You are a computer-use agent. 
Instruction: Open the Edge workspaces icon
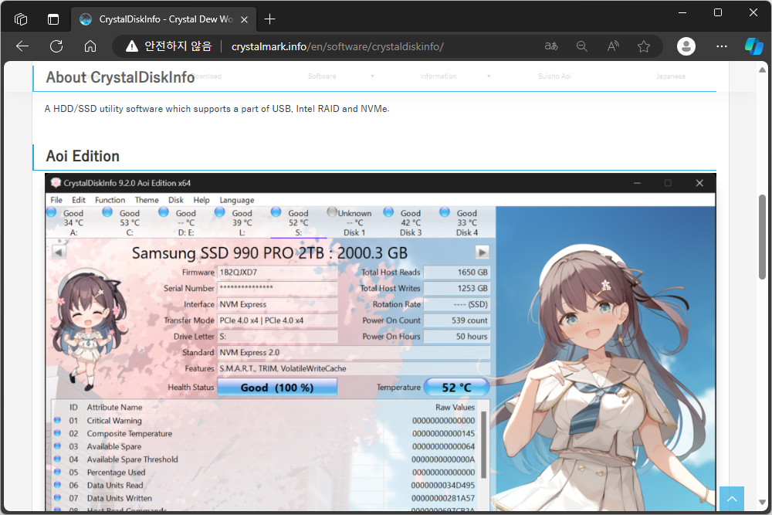click(21, 19)
